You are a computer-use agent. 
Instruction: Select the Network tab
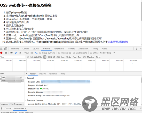46,49
